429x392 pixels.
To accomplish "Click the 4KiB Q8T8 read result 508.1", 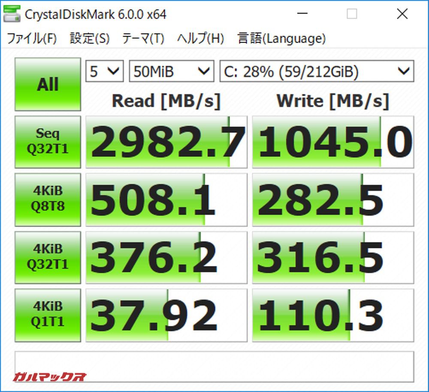I will (166, 199).
